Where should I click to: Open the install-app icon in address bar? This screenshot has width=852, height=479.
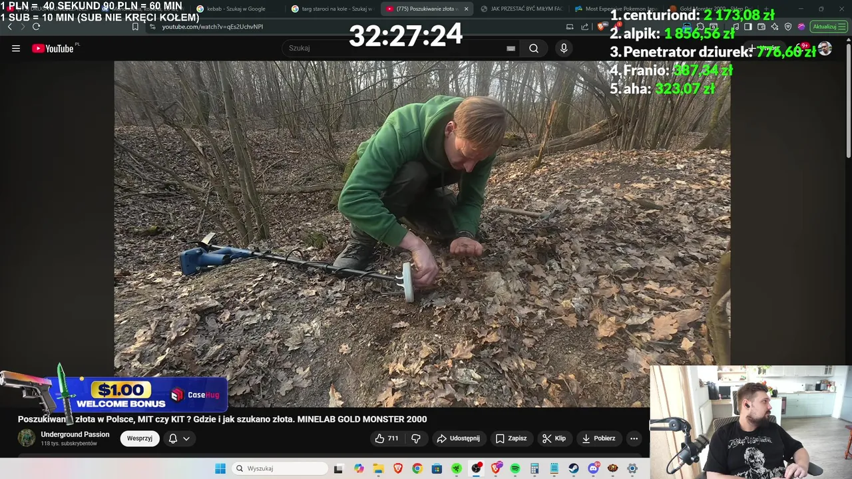[x=570, y=27]
